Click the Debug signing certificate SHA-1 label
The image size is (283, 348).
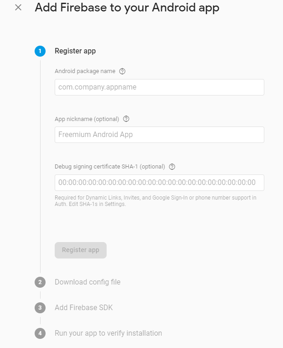click(x=110, y=167)
